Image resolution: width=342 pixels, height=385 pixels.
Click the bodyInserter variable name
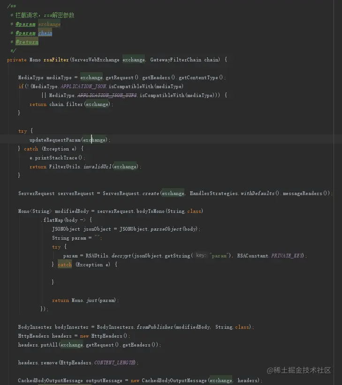pyautogui.click(x=71, y=327)
